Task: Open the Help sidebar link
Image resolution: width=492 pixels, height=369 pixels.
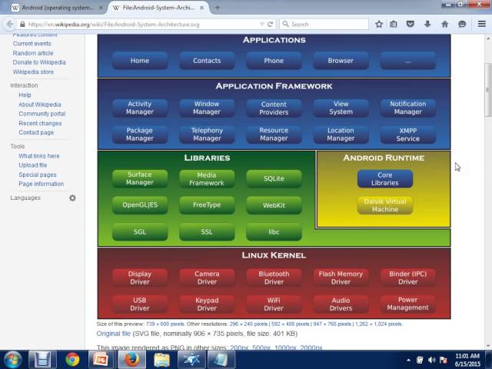Action: (25, 95)
